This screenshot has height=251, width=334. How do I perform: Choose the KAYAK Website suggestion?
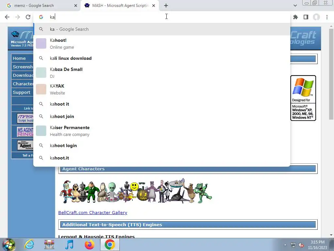pyautogui.click(x=162, y=89)
